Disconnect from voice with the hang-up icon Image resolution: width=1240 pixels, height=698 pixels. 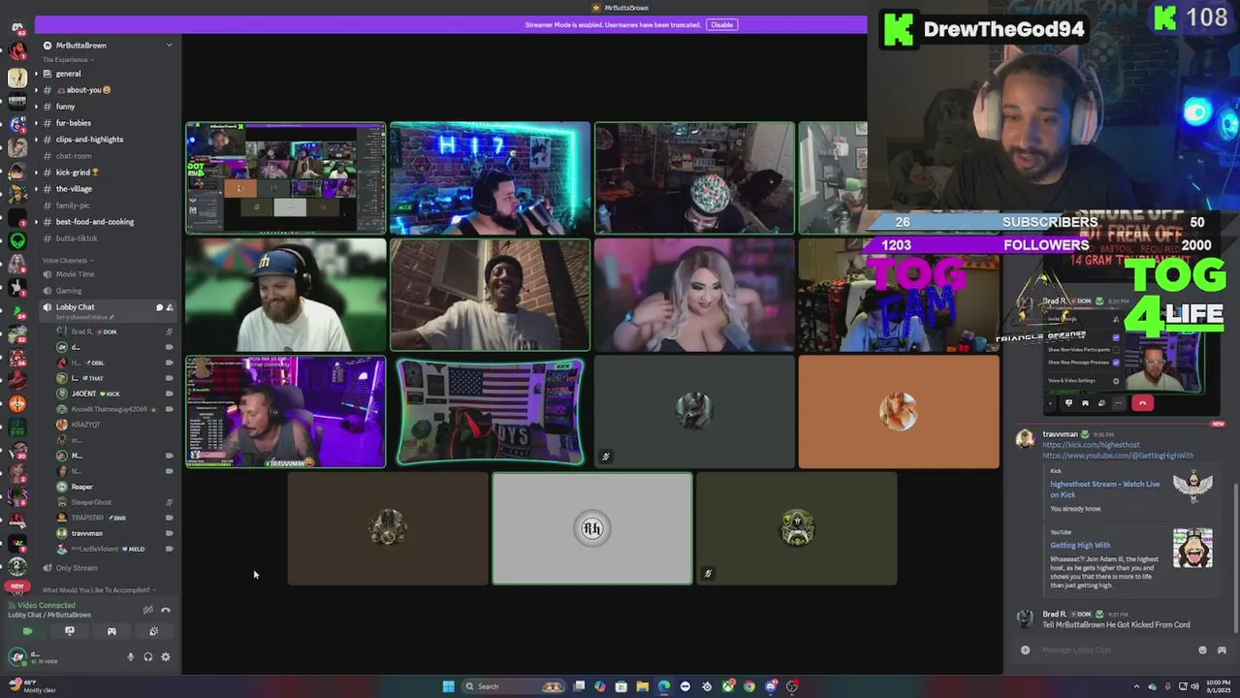click(x=166, y=610)
